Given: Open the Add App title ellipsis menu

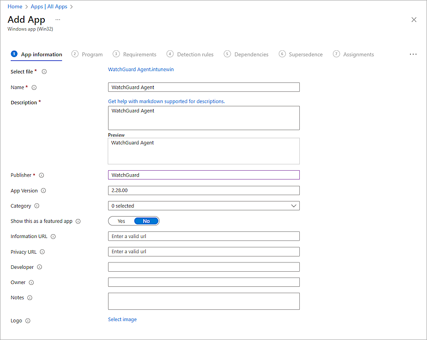Looking at the screenshot, I should point(58,20).
